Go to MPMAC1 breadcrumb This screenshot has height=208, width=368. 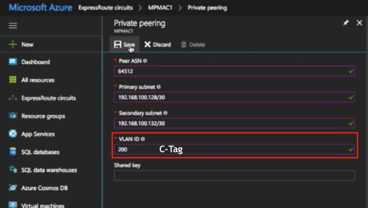pos(160,8)
